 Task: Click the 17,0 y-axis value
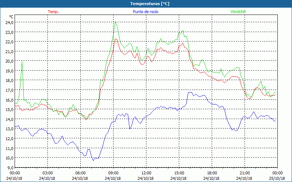[x=10, y=90]
